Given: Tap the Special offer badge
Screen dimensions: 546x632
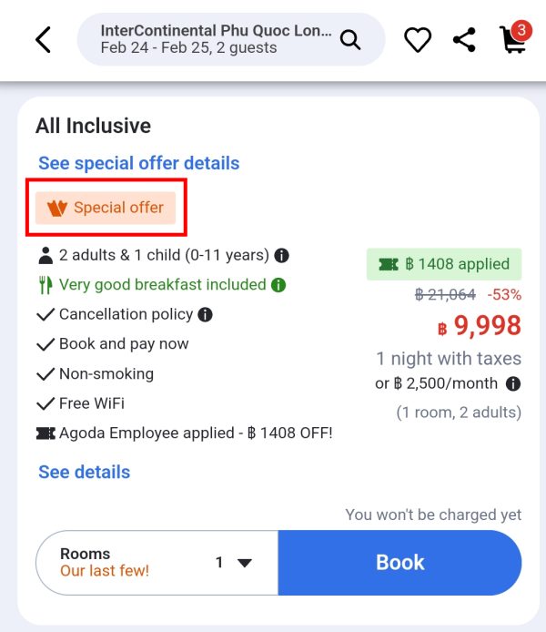Looking at the screenshot, I should pyautogui.click(x=106, y=208).
